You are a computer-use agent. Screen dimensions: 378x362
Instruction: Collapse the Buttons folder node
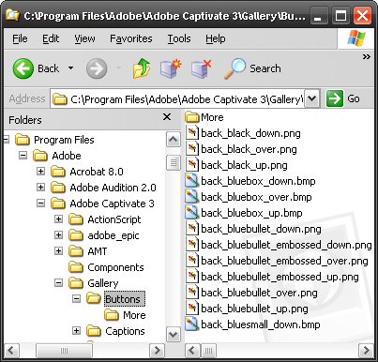click(77, 299)
